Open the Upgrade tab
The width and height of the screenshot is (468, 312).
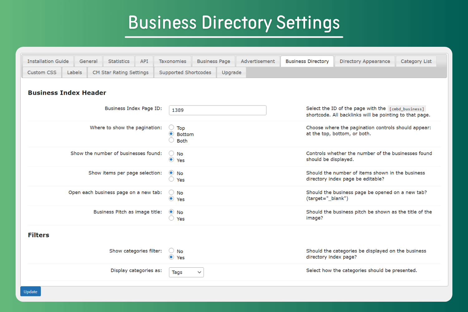[x=232, y=72]
